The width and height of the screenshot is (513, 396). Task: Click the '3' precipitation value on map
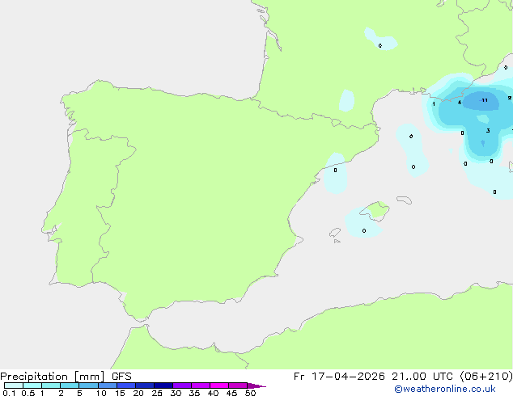point(488,131)
